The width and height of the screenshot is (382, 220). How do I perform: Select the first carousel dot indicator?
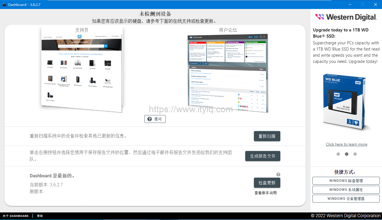point(338,154)
